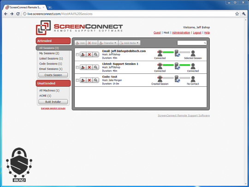Click browser wrench settings icon
The width and height of the screenshot is (249, 187).
tap(244, 14)
